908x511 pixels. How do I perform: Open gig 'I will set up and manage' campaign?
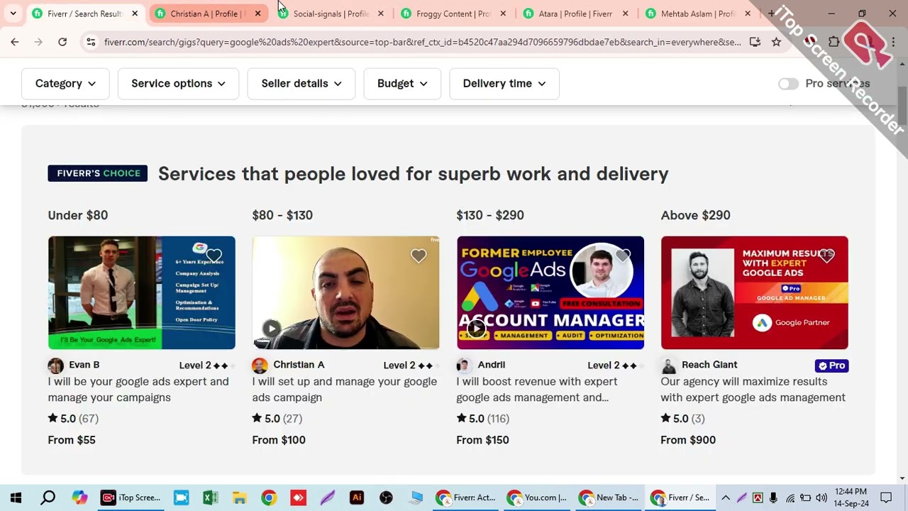pyautogui.click(x=344, y=390)
